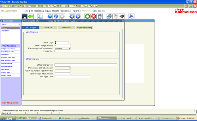
Task: Open the Reports menu
Action: click(56, 11)
